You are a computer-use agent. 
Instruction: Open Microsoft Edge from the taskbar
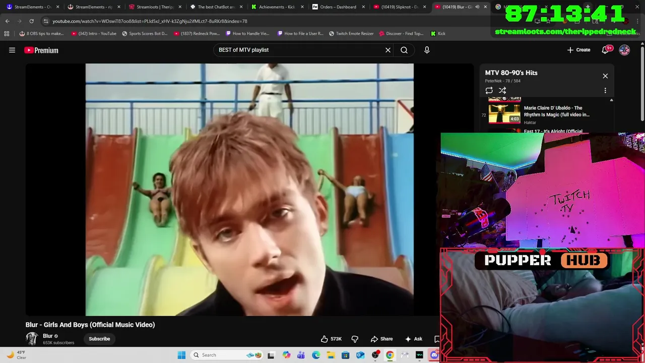(316, 355)
